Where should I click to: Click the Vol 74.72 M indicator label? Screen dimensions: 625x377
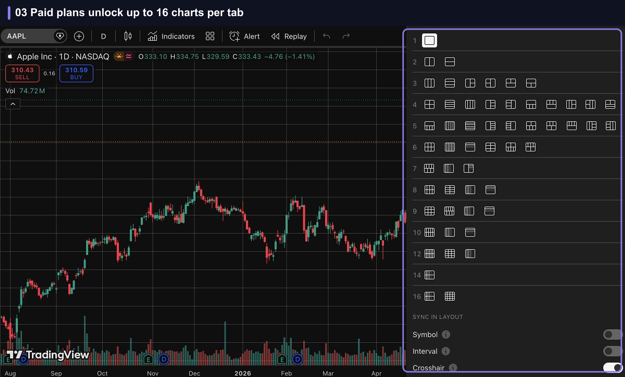pos(25,91)
